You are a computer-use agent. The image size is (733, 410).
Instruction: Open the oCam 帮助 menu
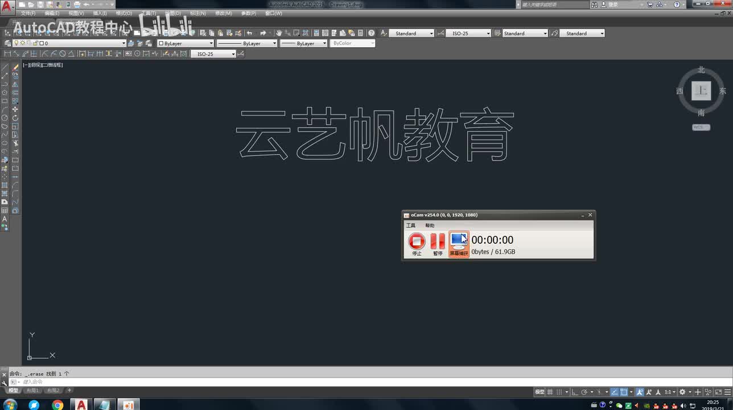click(x=430, y=225)
